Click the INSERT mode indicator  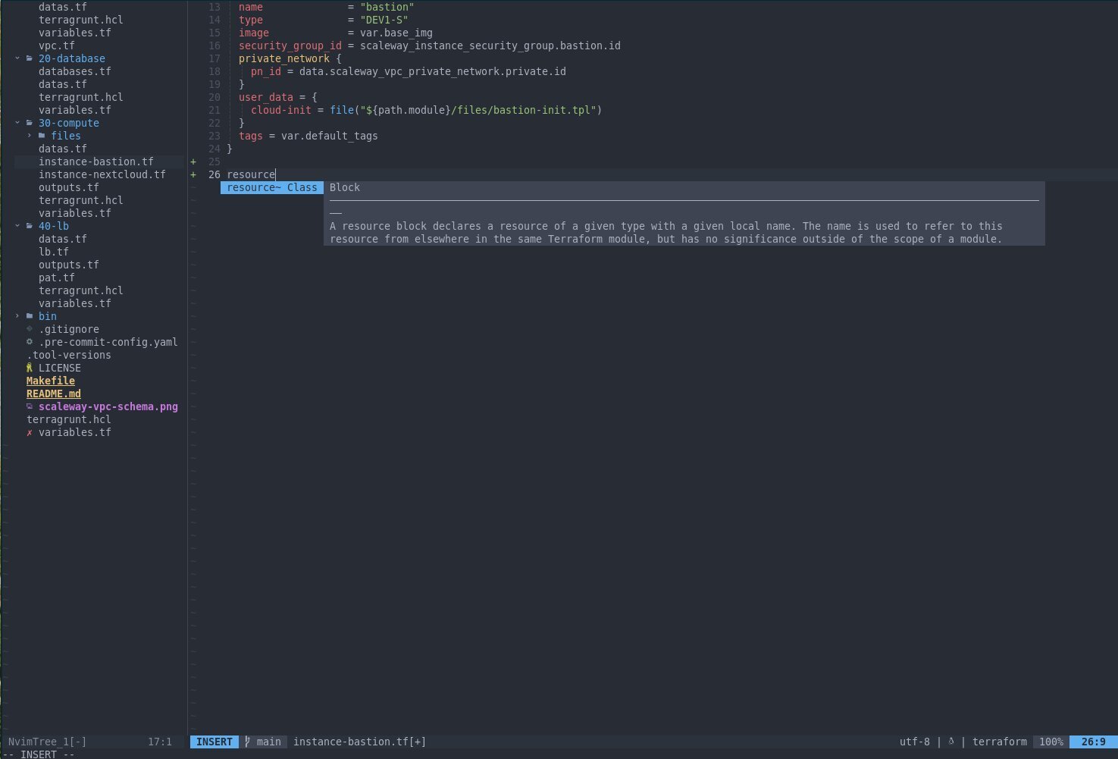(214, 742)
